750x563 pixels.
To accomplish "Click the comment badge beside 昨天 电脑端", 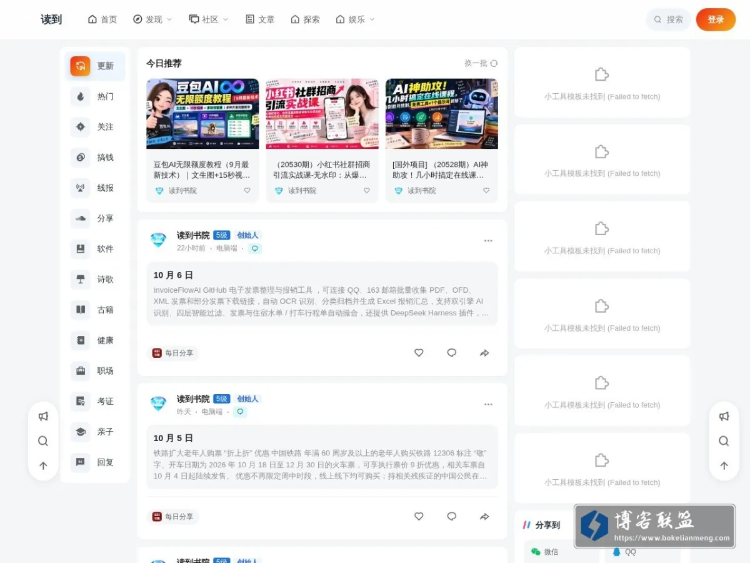I will click(x=240, y=412).
